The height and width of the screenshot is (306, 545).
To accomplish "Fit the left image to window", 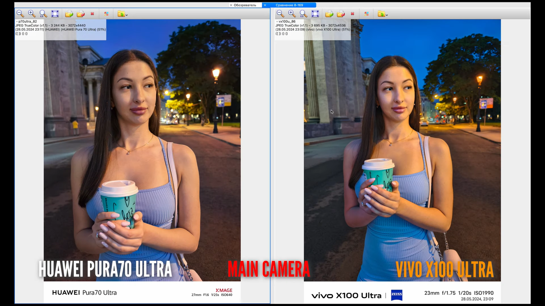I will [55, 14].
